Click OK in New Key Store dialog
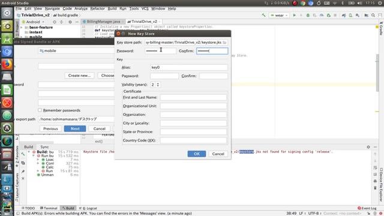 [x=197, y=154]
